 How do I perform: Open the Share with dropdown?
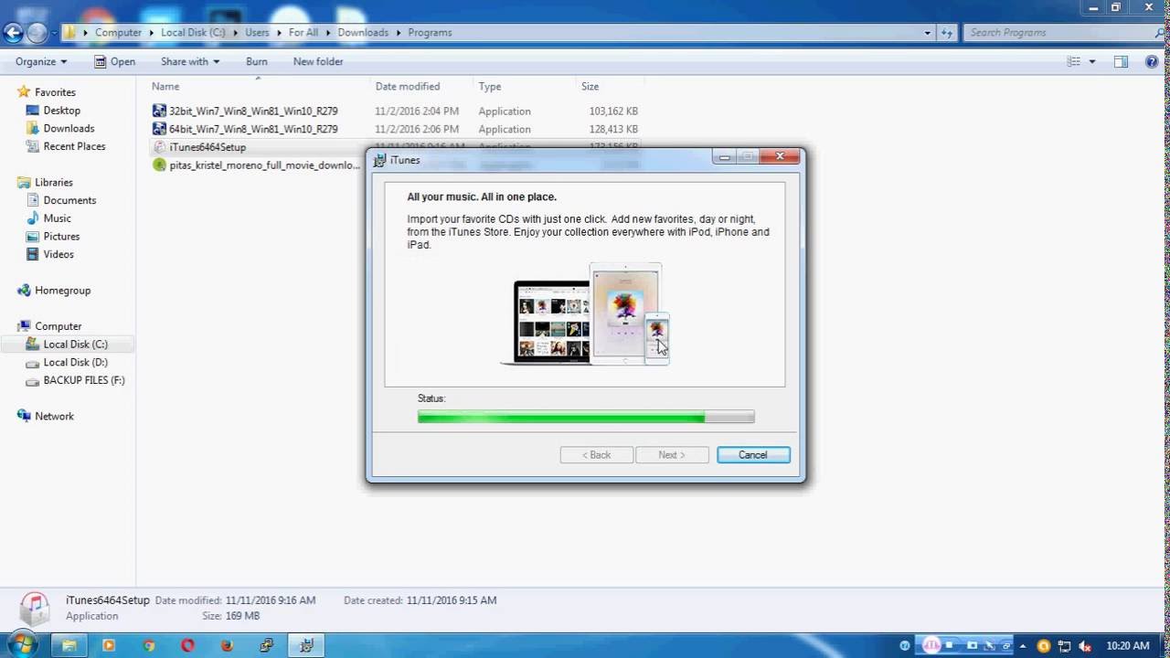coord(190,62)
